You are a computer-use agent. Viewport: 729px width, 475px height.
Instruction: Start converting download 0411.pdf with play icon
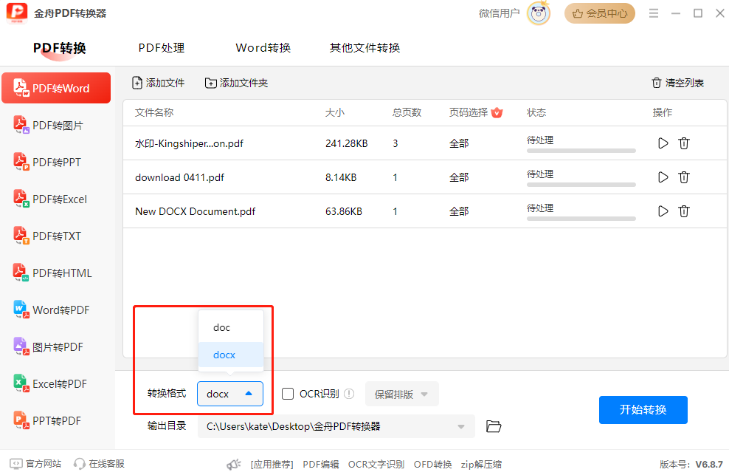pos(663,177)
